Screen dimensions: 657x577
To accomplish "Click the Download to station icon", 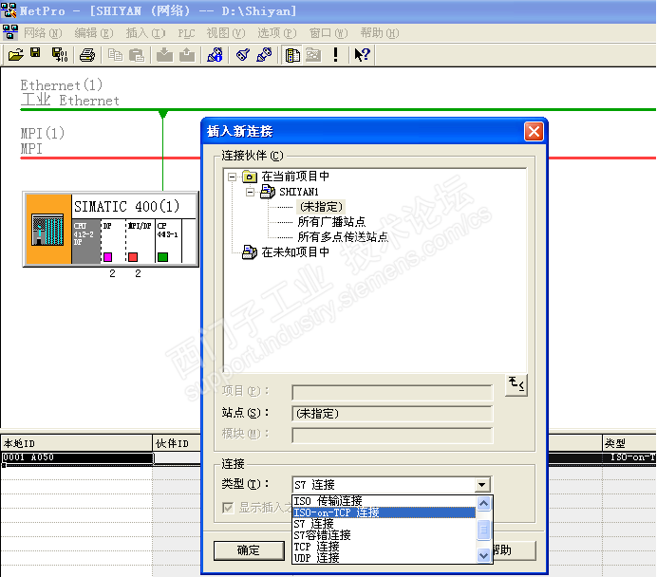I will (x=164, y=55).
